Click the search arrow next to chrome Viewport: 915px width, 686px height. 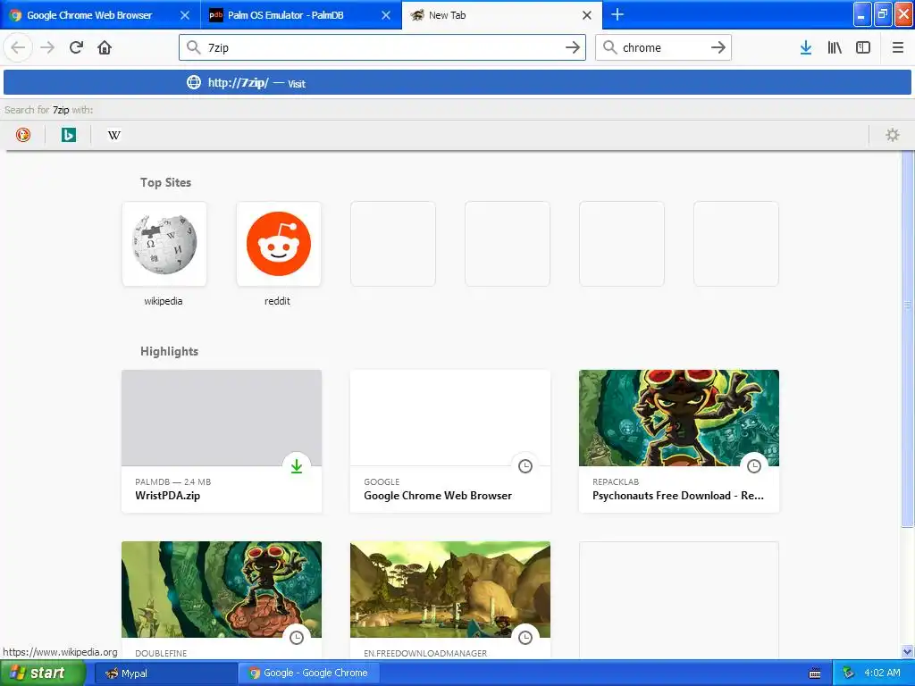tap(718, 47)
